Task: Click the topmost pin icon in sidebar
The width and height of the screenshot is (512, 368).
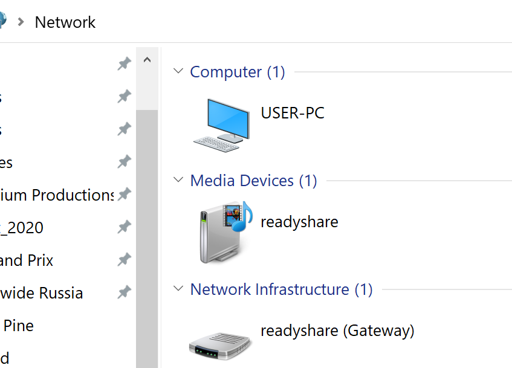Action: click(x=125, y=63)
